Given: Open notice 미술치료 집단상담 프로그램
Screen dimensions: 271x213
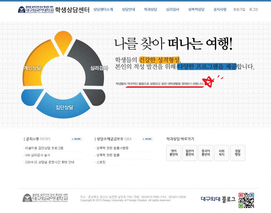Looking at the screenshot, I should [x=44, y=148].
